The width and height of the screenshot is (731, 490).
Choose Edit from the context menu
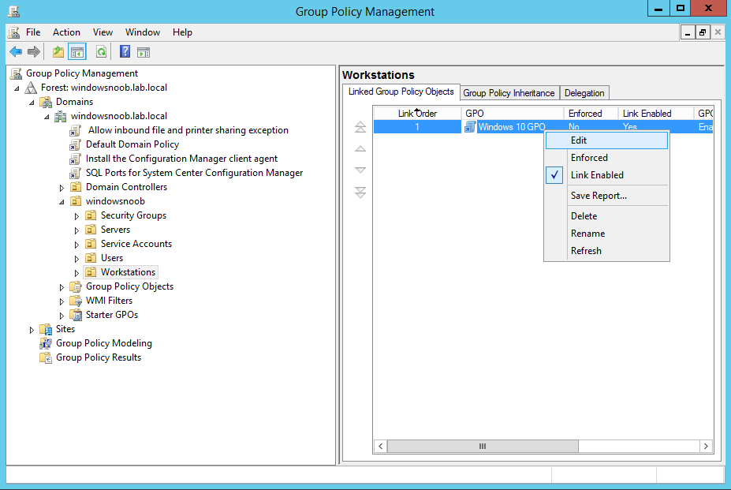coord(579,140)
